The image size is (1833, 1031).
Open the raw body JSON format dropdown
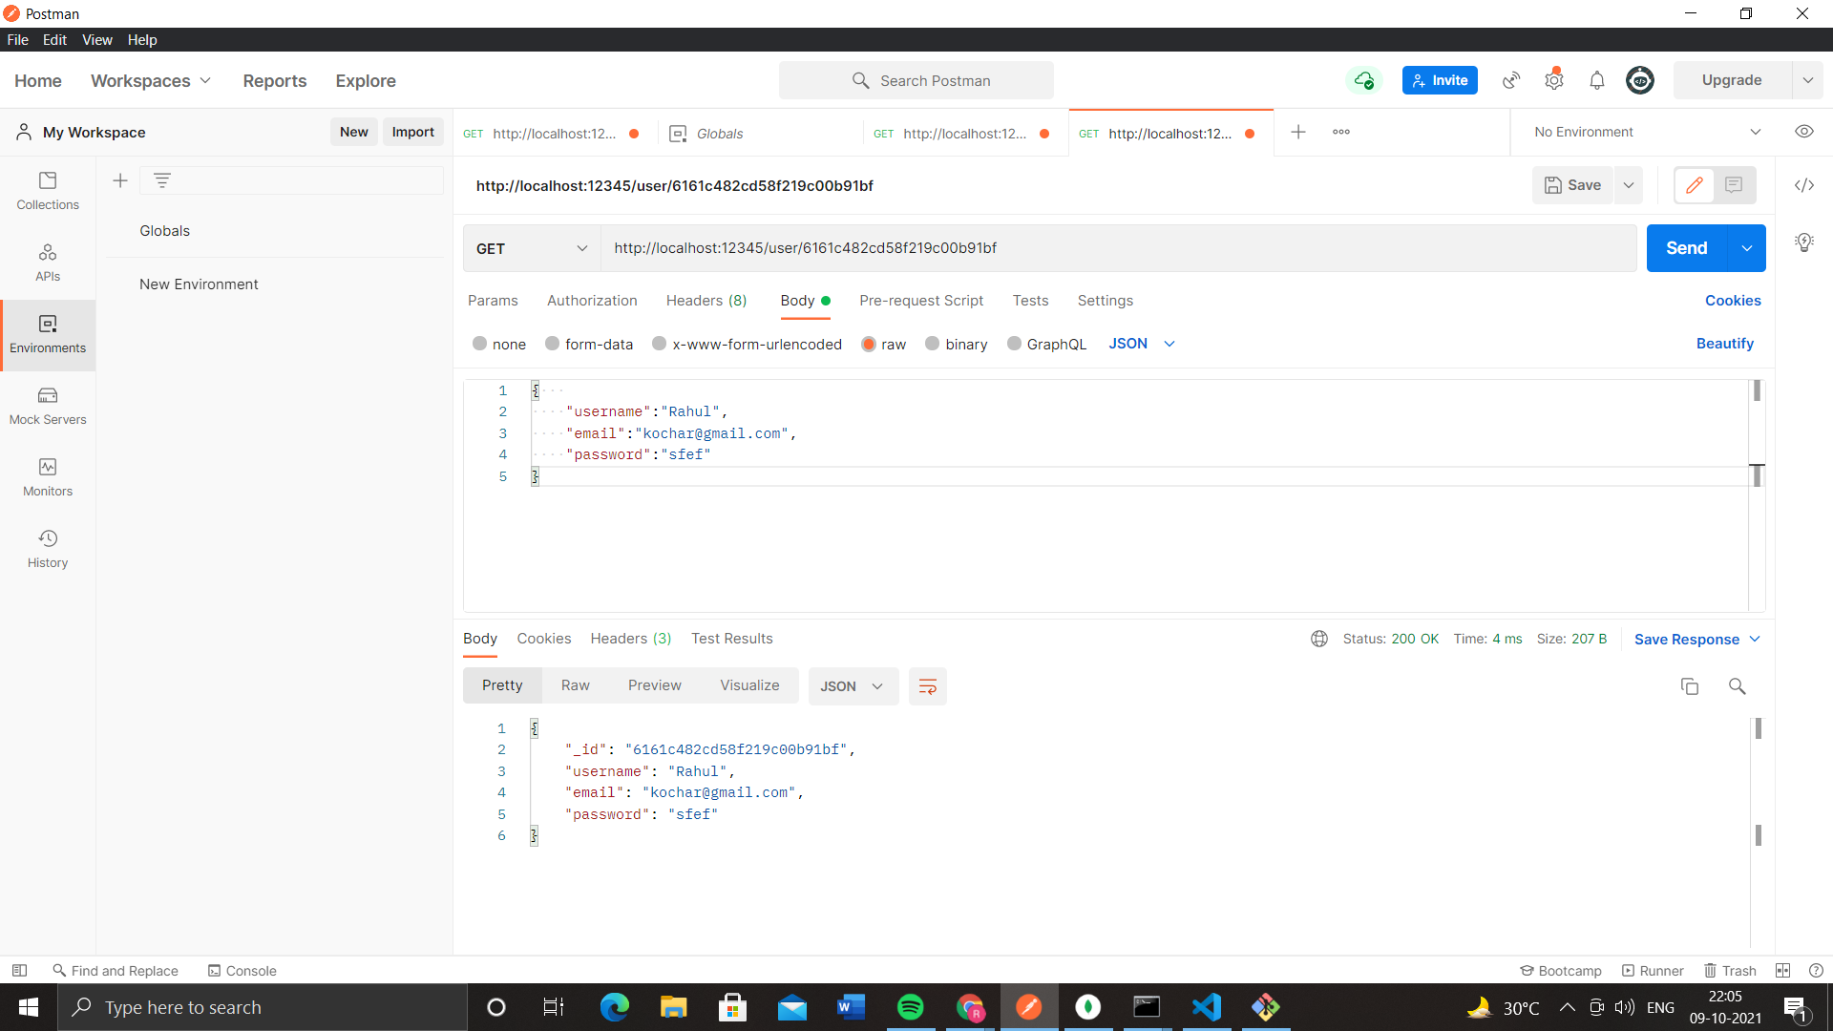pyautogui.click(x=1142, y=344)
